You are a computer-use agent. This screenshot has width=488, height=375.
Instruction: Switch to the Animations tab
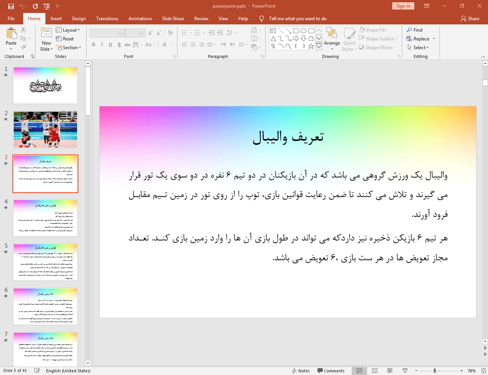pos(140,19)
